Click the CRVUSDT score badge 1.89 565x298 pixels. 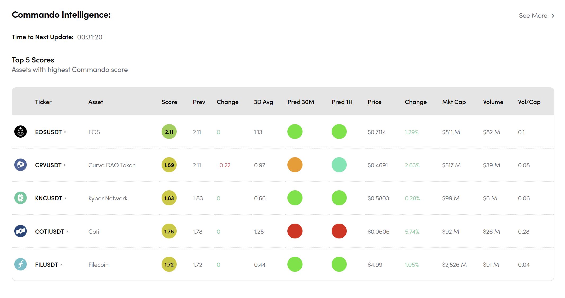(x=169, y=165)
